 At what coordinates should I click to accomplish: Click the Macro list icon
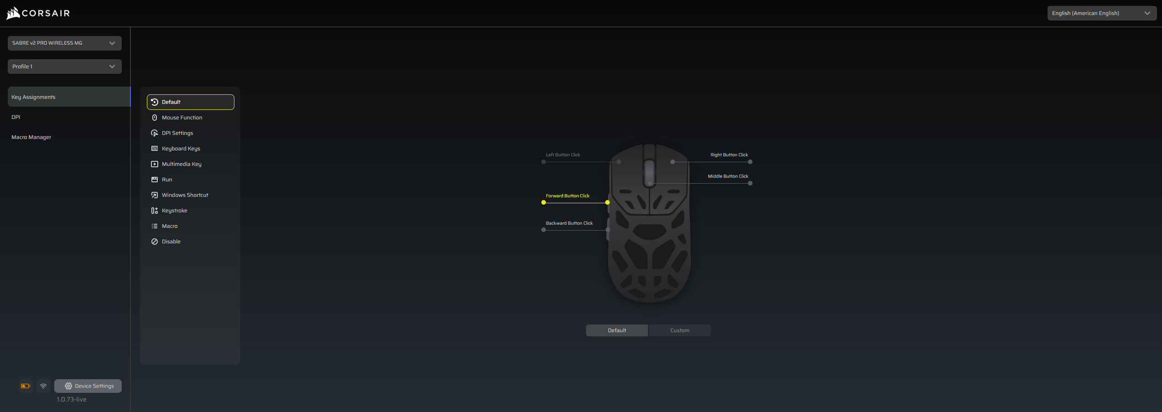(x=155, y=226)
